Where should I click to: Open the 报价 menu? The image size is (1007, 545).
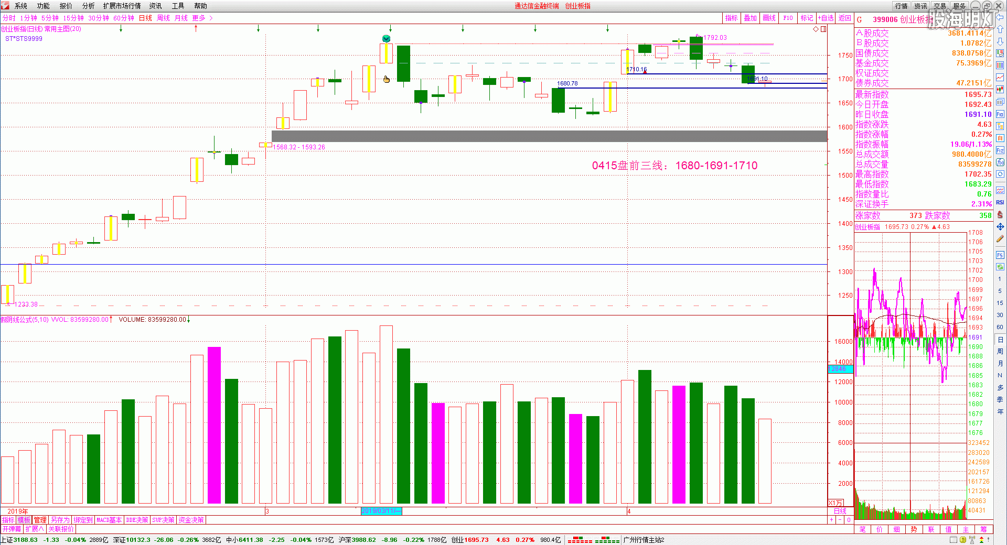(x=66, y=6)
